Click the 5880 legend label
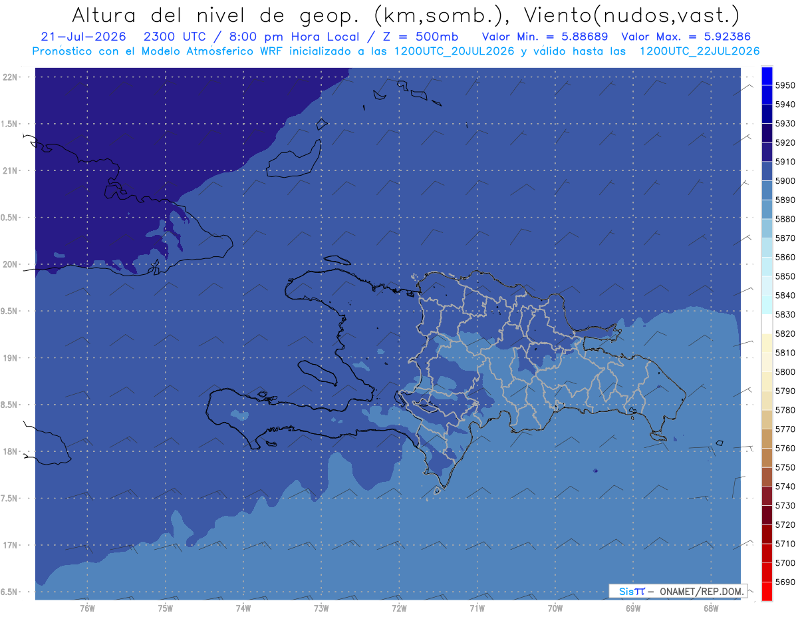The height and width of the screenshot is (617, 798). tap(785, 219)
